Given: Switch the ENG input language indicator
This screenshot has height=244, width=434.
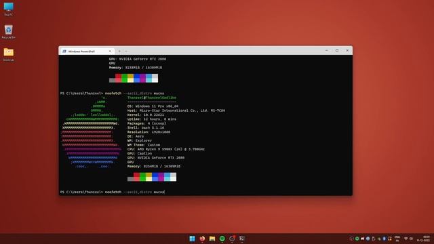Looking at the screenshot, I should point(397,239).
